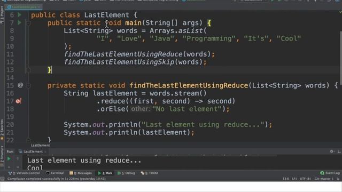Image resolution: width=342 pixels, height=192 pixels.
Task: Collapse the main method fold marker on line 7
Action: tap(28, 23)
